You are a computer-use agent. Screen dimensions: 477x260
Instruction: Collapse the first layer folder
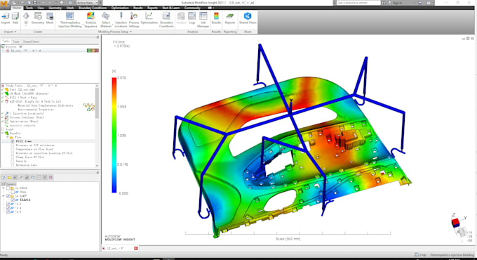(x=4, y=188)
